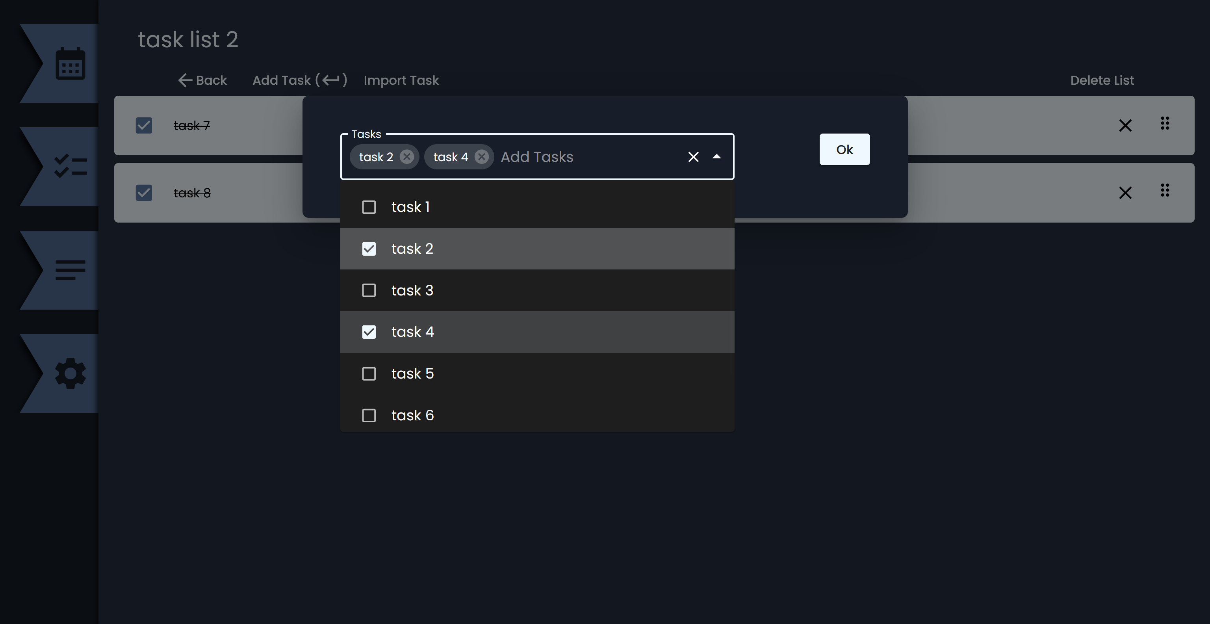Open the settings gear in sidebar

click(x=70, y=373)
